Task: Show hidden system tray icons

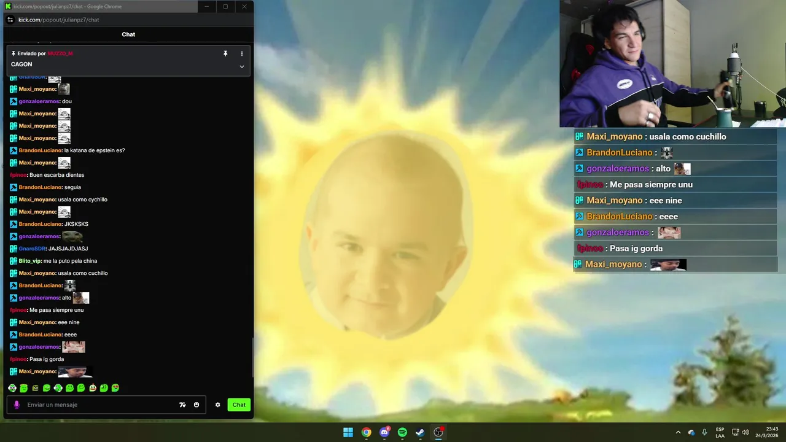Action: (678, 432)
